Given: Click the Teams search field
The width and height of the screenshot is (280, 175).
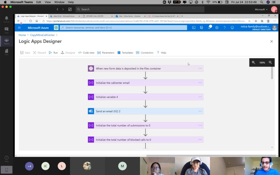Looking at the screenshot, I should pyautogui.click(x=140, y=9).
